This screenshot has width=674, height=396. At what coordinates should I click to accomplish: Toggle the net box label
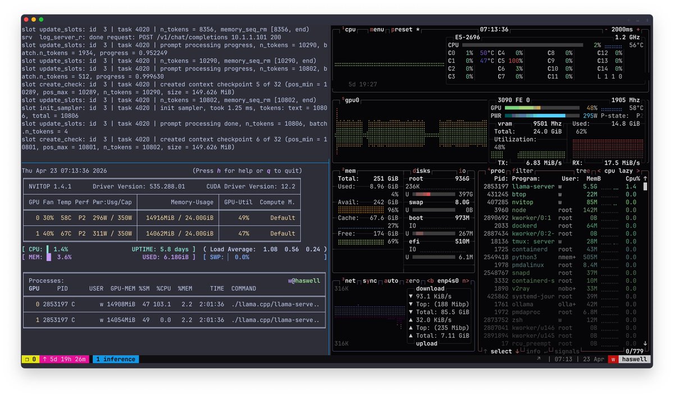tap(349, 281)
